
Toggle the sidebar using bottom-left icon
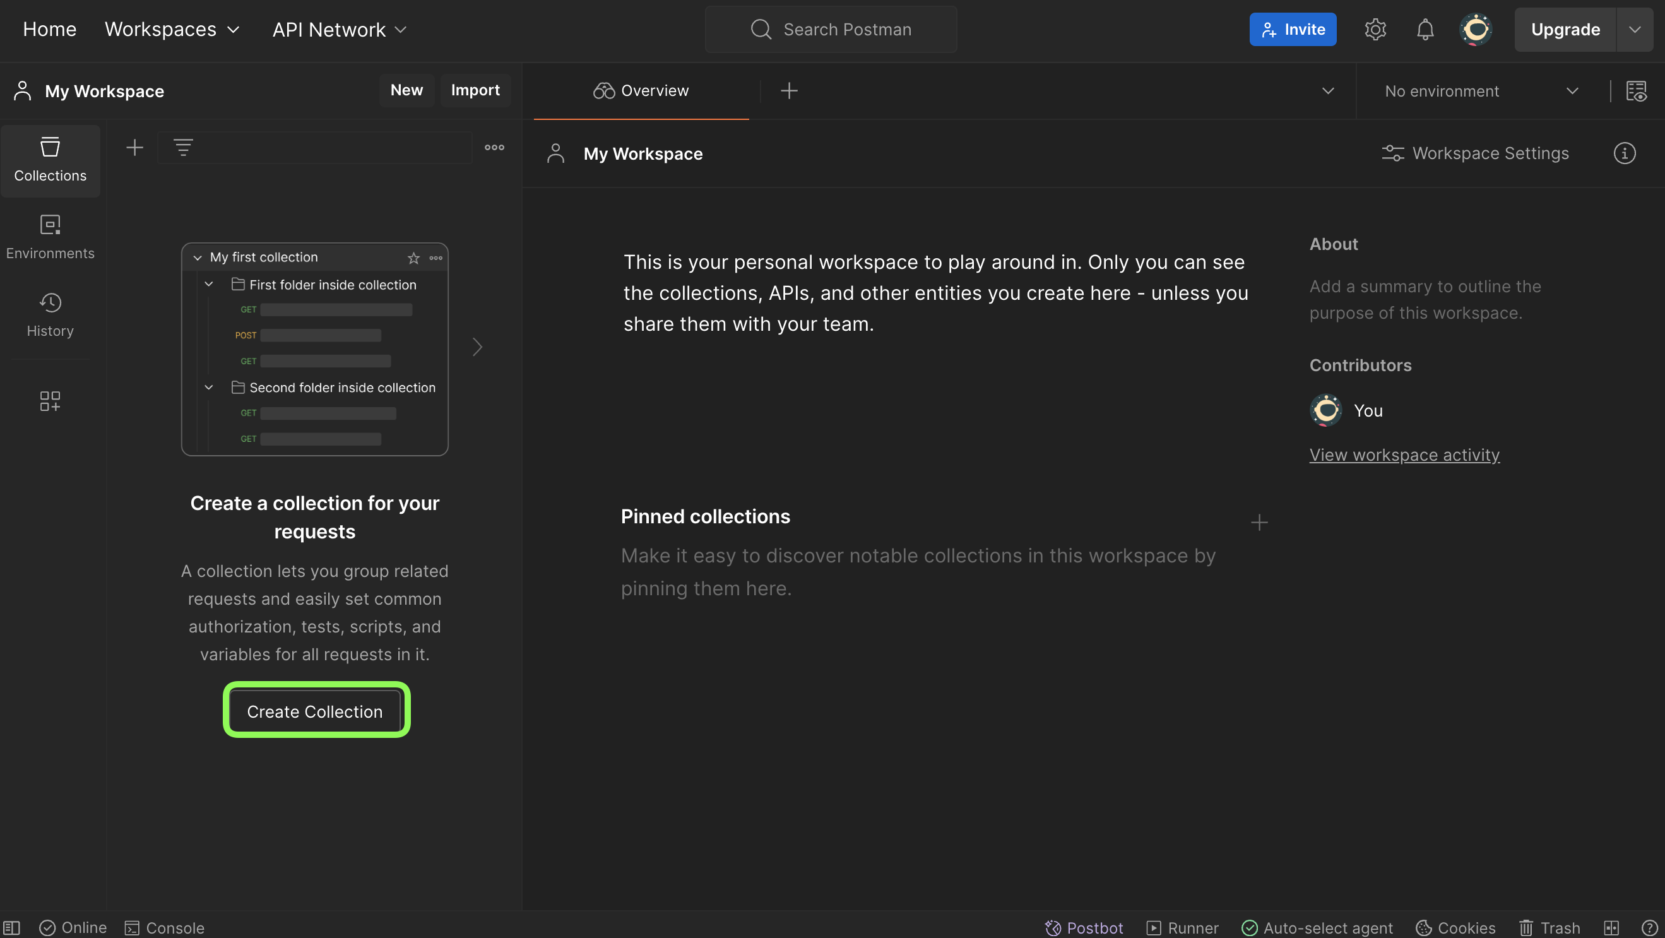(x=11, y=928)
